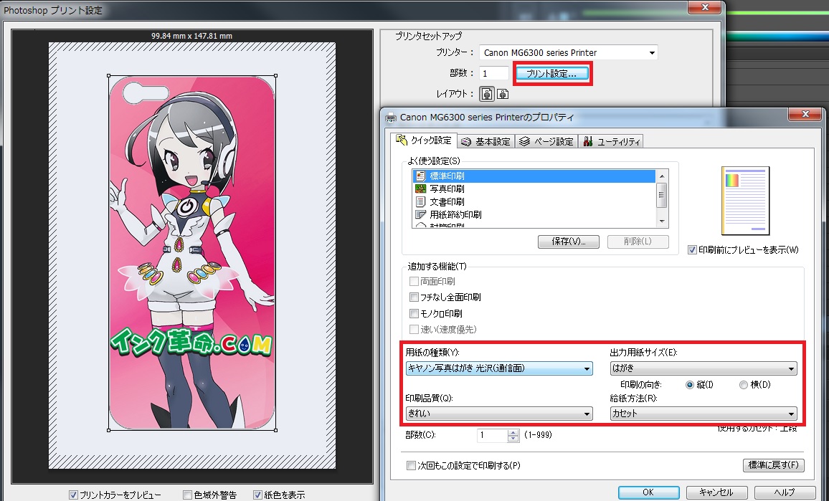Click 標準に戻す(F) button

click(774, 465)
